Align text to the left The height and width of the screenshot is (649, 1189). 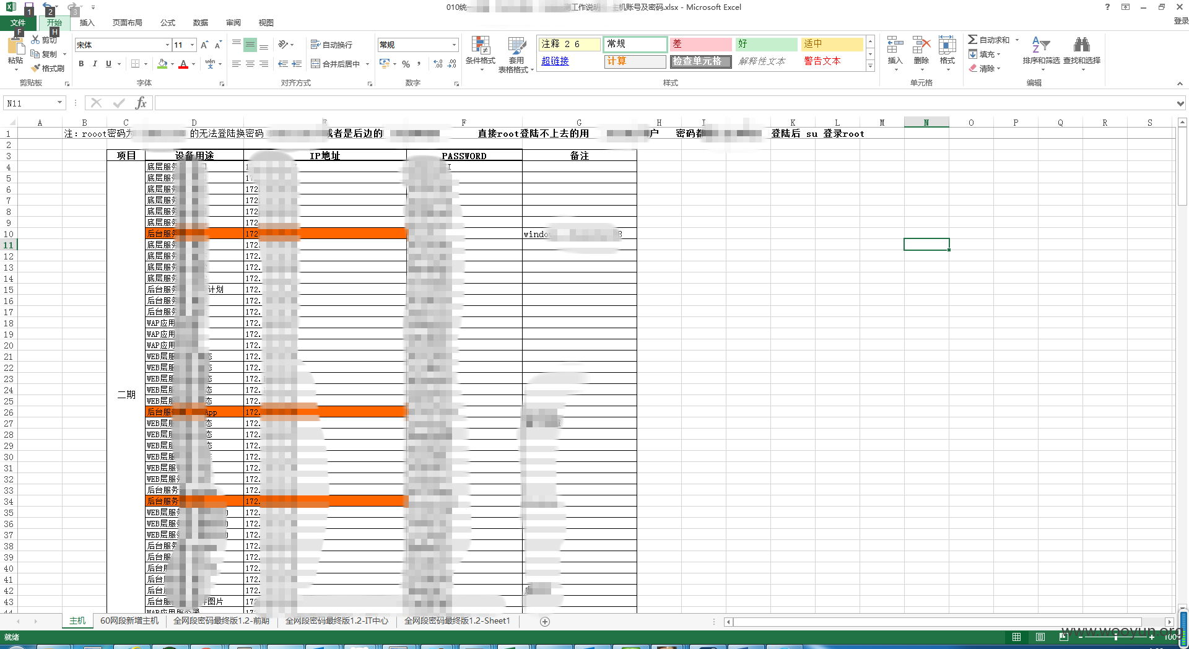pos(237,64)
